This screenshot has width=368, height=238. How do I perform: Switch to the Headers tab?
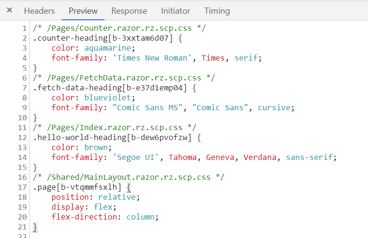pos(39,11)
